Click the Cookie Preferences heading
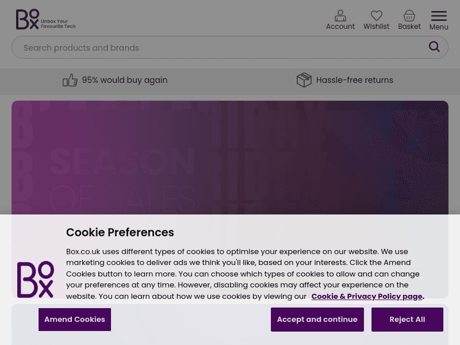 point(120,232)
